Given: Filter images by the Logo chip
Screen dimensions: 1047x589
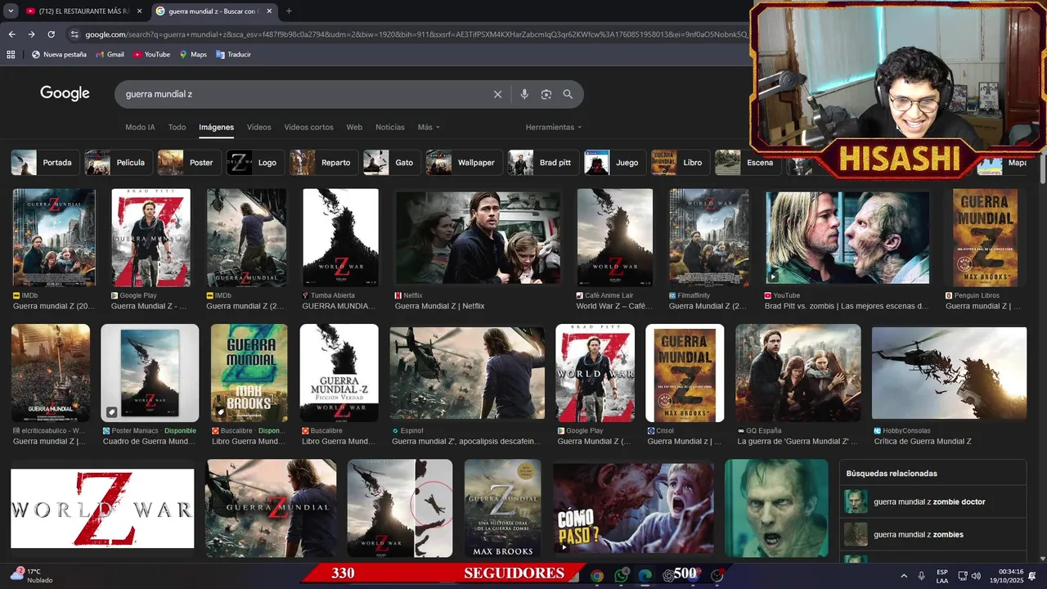Looking at the screenshot, I should click(255, 163).
